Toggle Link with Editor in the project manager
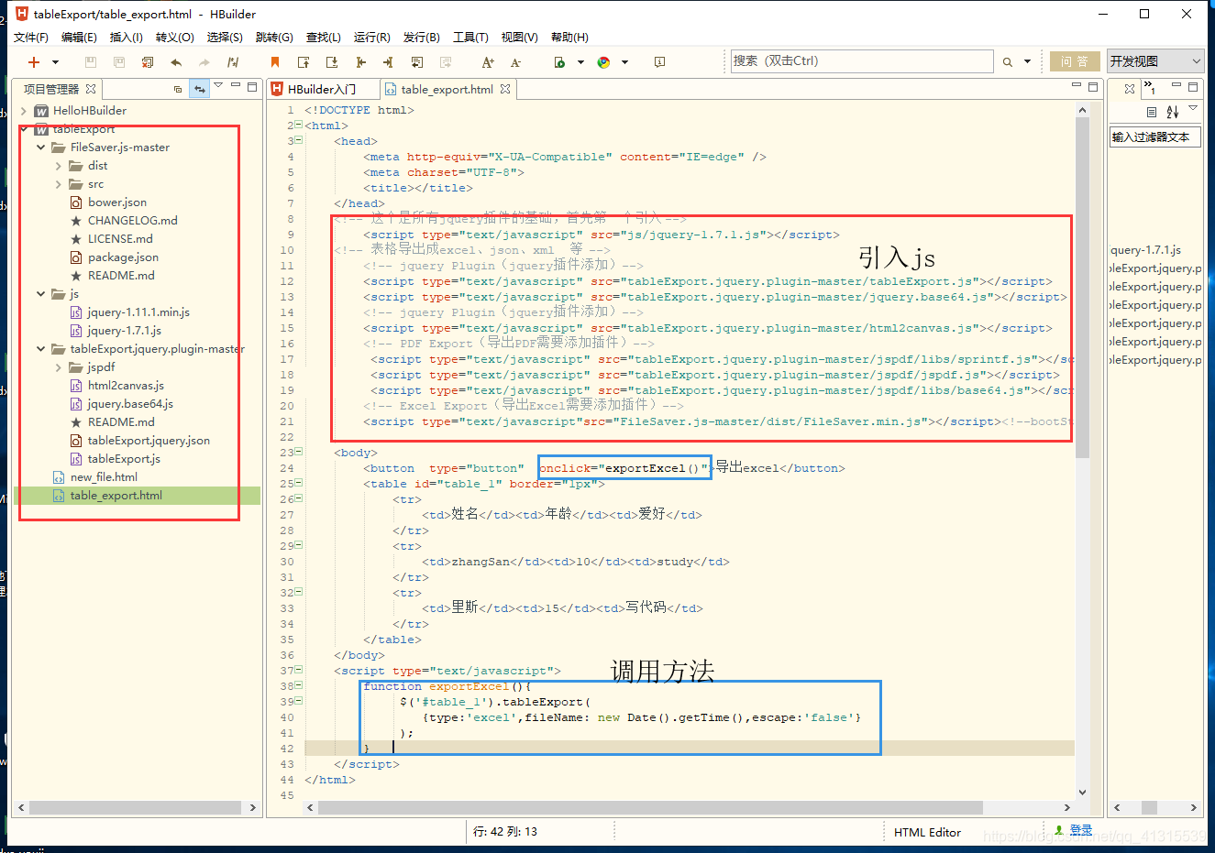Image resolution: width=1215 pixels, height=853 pixels. (x=199, y=89)
